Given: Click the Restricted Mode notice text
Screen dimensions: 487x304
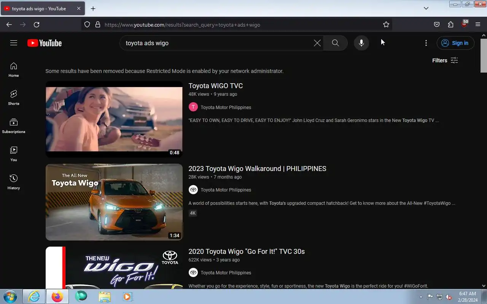Looking at the screenshot, I should point(164,71).
